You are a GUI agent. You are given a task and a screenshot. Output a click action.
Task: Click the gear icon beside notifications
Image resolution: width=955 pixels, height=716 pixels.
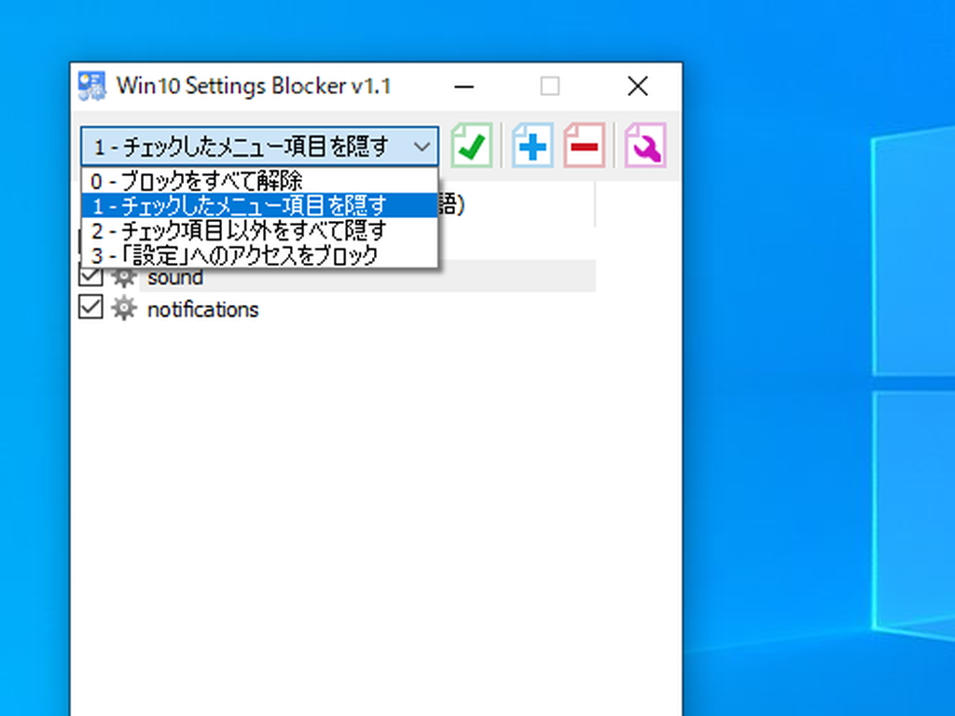(x=124, y=308)
